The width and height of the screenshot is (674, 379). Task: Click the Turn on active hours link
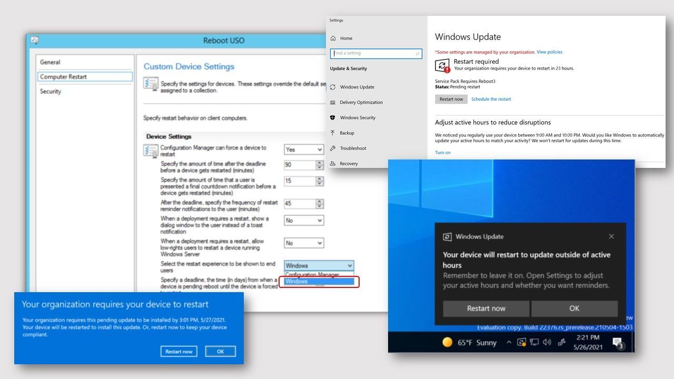pyautogui.click(x=443, y=153)
